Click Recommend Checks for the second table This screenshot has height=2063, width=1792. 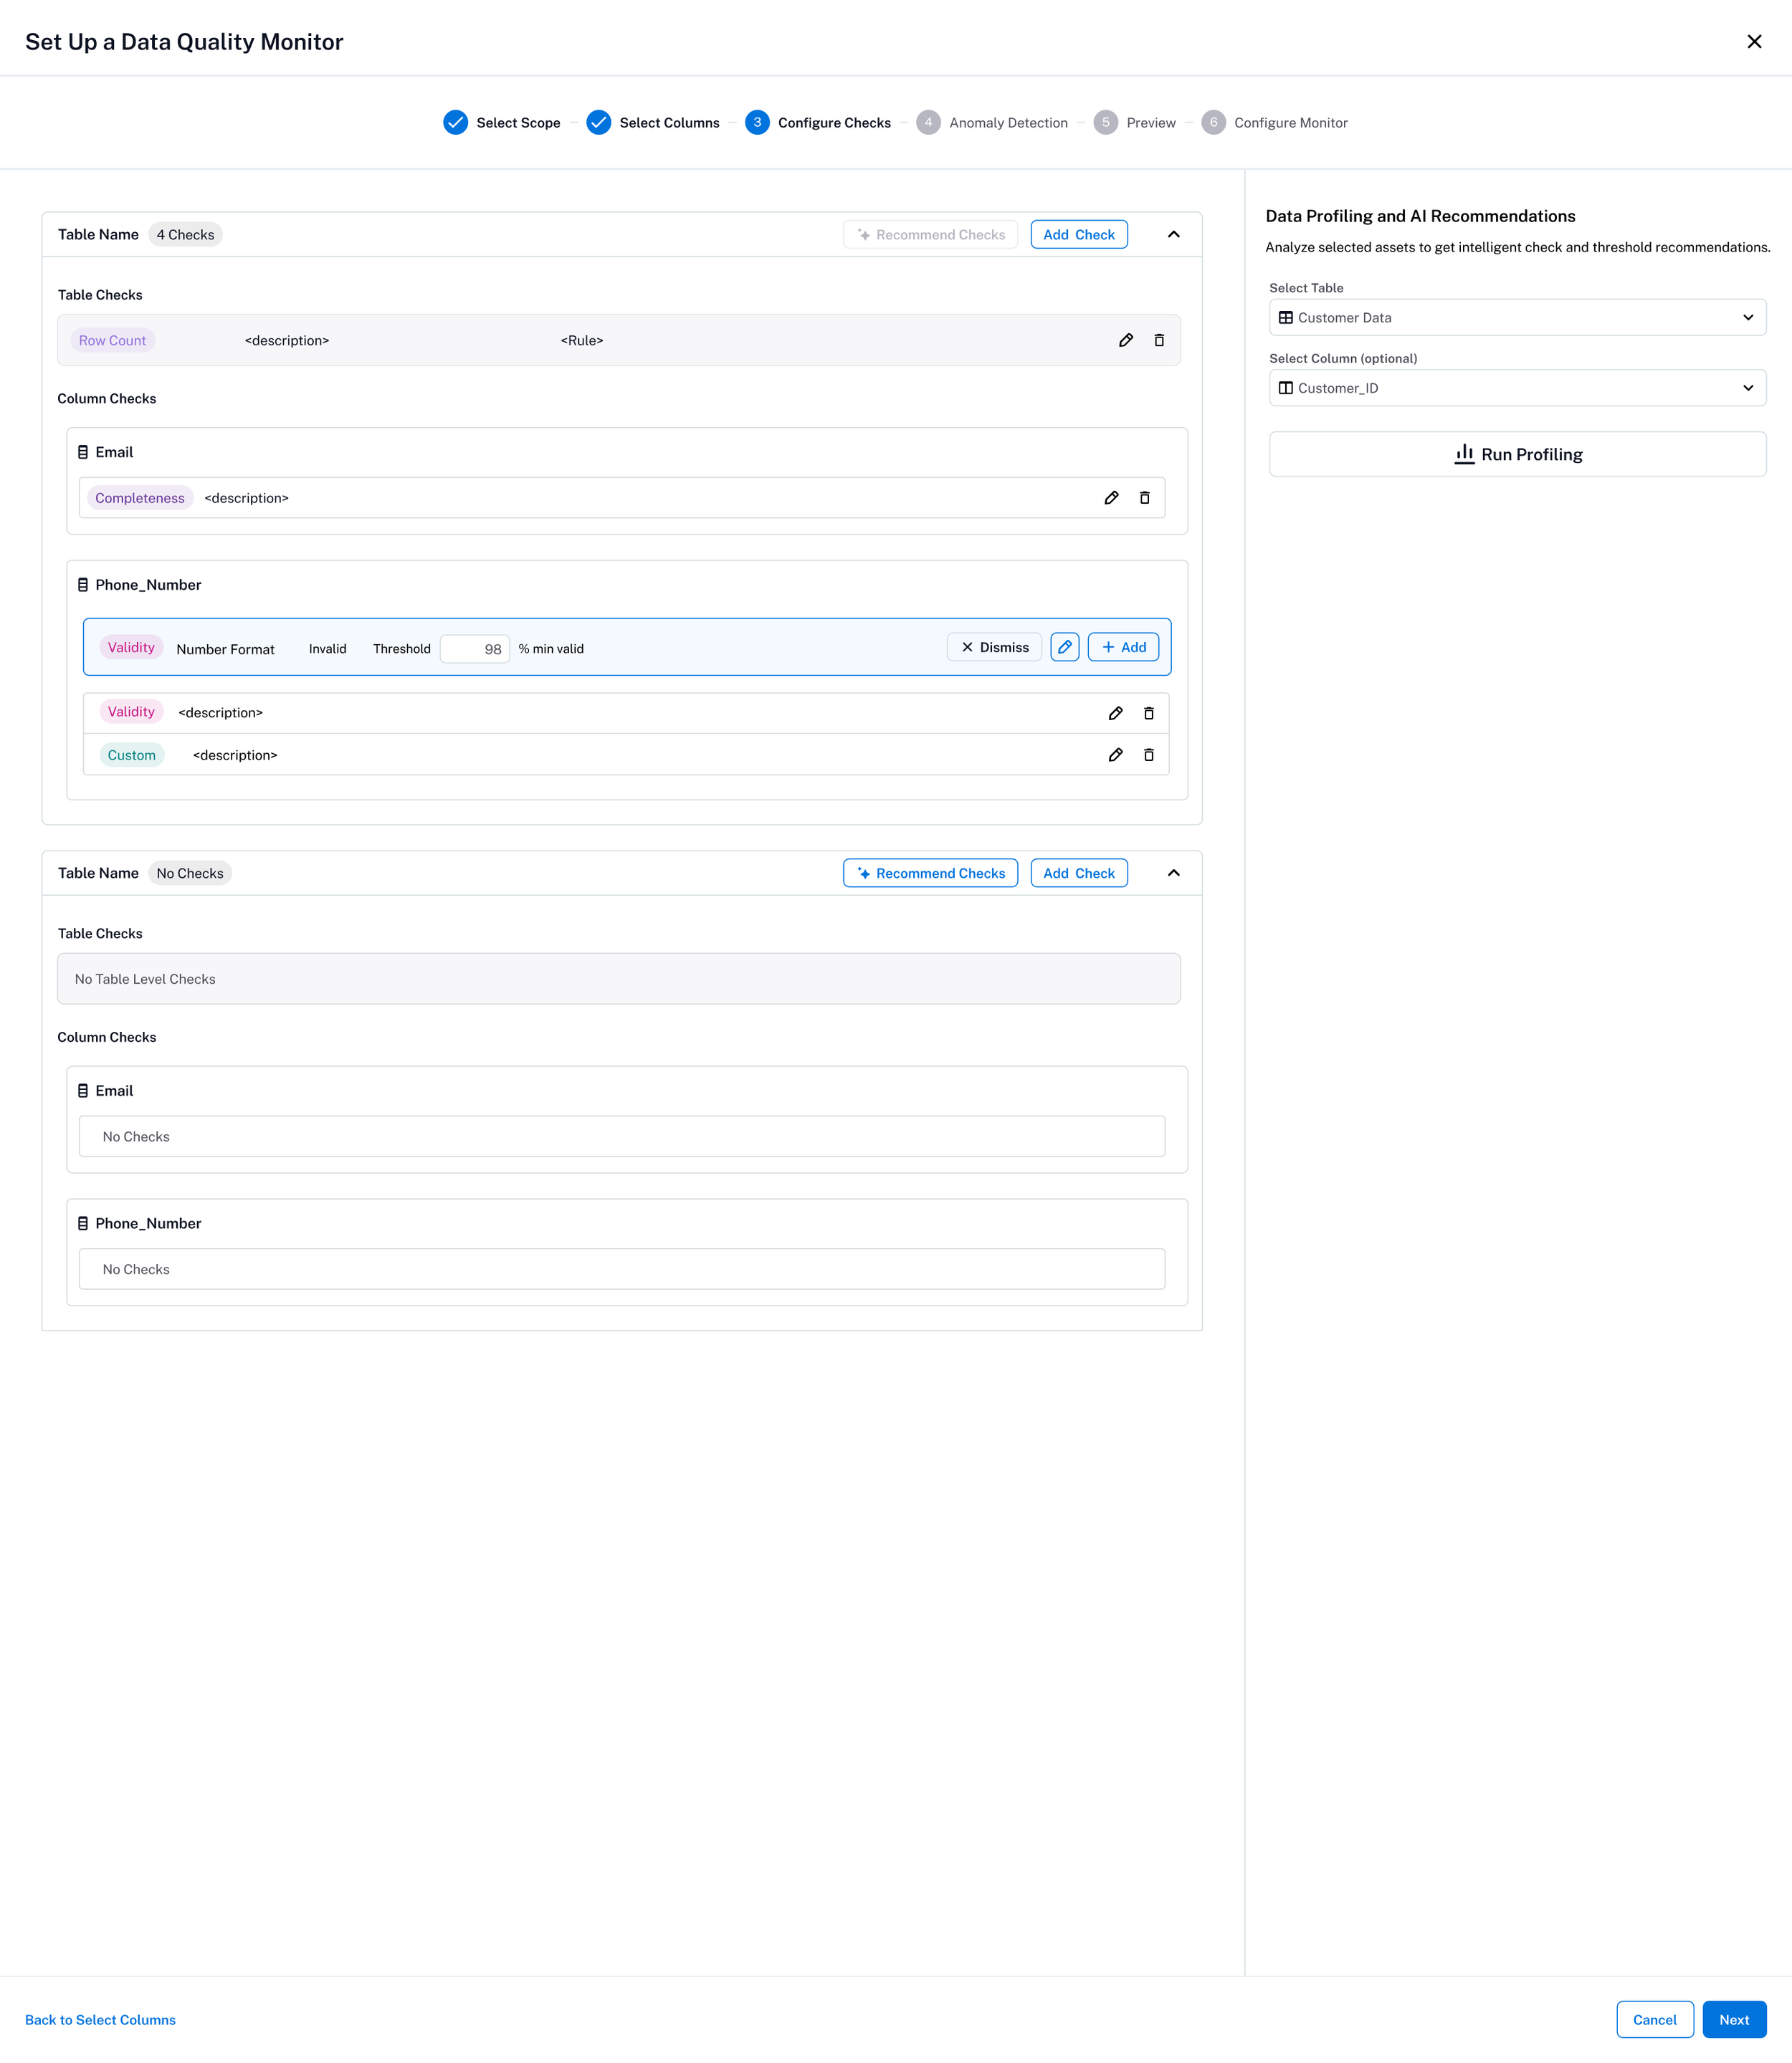930,873
